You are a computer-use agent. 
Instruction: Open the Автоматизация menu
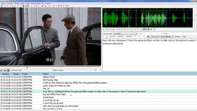click(x=35, y=3)
